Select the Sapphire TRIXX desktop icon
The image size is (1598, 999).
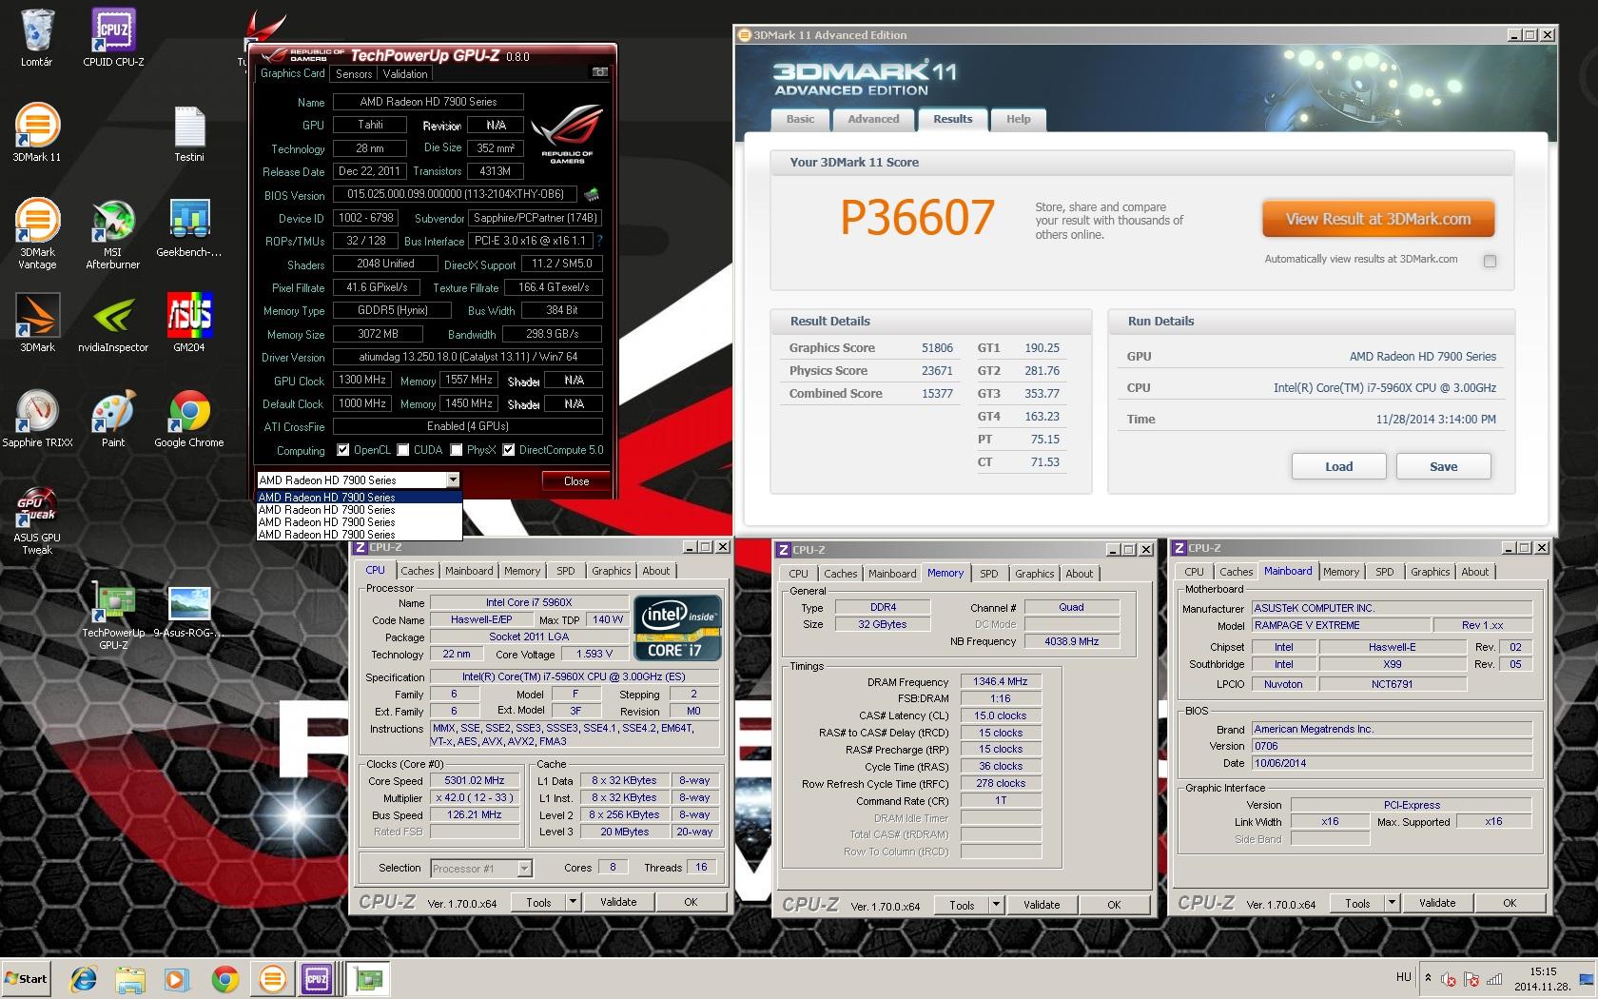pyautogui.click(x=37, y=418)
